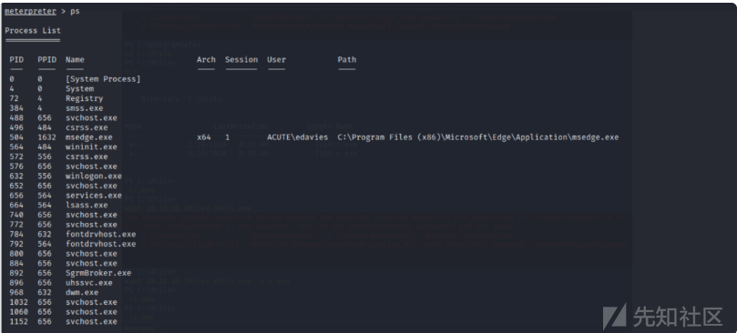Viewport: 737px width, 333px height.
Task: Click the meterpreter prompt text
Action: pyautogui.click(x=30, y=11)
